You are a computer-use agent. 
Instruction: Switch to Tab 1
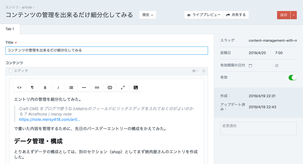pos(10,29)
